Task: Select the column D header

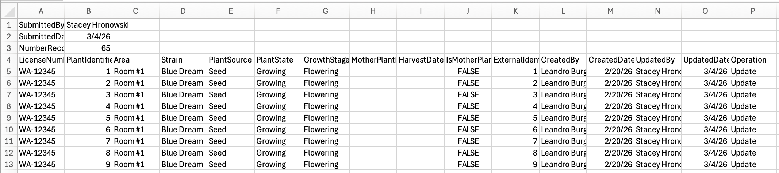Action: pos(183,11)
